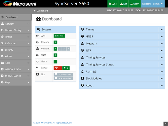Click the scroll-to-top arrow button

pos(165,124)
